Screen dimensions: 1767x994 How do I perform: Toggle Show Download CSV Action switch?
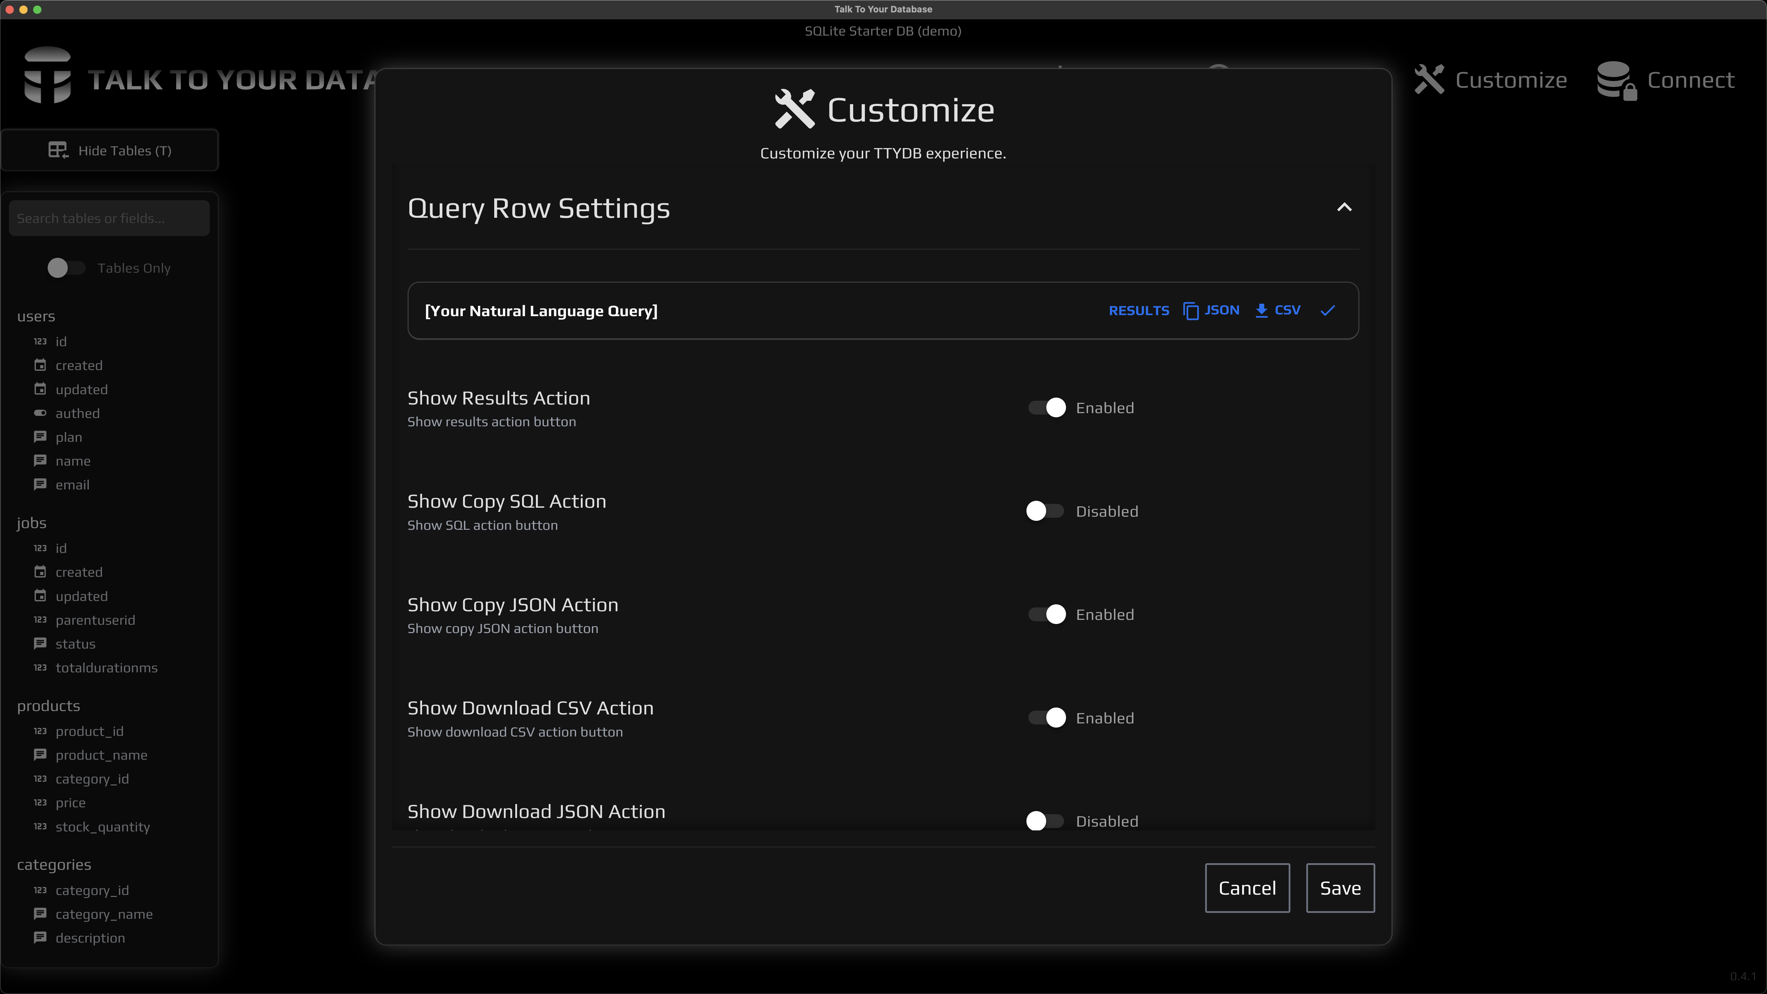pyautogui.click(x=1046, y=718)
